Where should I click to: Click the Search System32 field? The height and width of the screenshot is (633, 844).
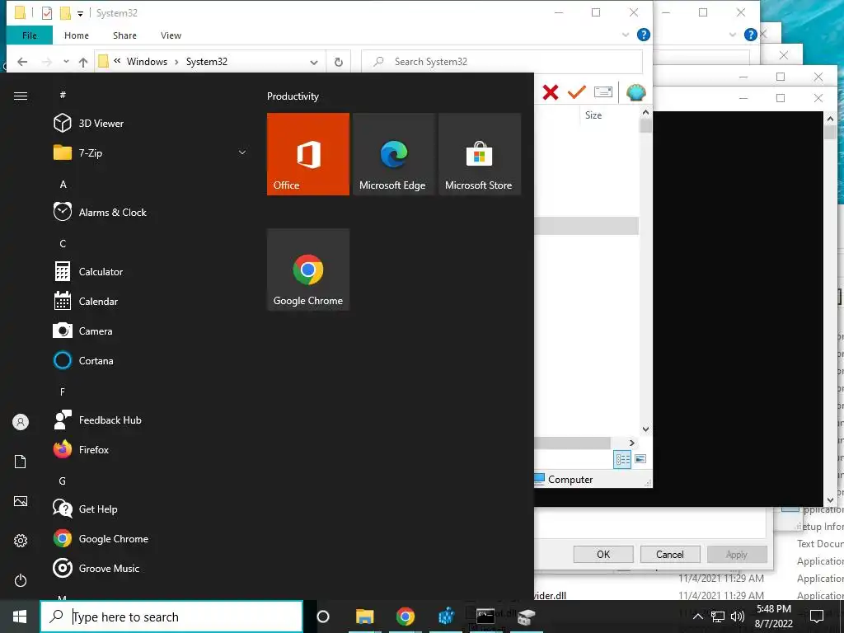[x=502, y=62]
